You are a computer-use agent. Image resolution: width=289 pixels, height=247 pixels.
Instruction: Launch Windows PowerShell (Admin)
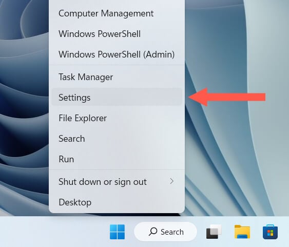pos(117,54)
